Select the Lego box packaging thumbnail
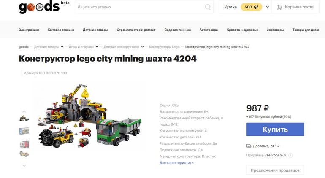Image resolution: width=325 pixels, height=178 pixels. [24, 131]
